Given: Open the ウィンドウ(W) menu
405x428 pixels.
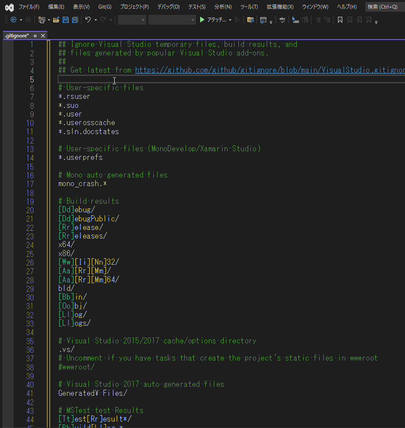Looking at the screenshot, I should [x=315, y=7].
